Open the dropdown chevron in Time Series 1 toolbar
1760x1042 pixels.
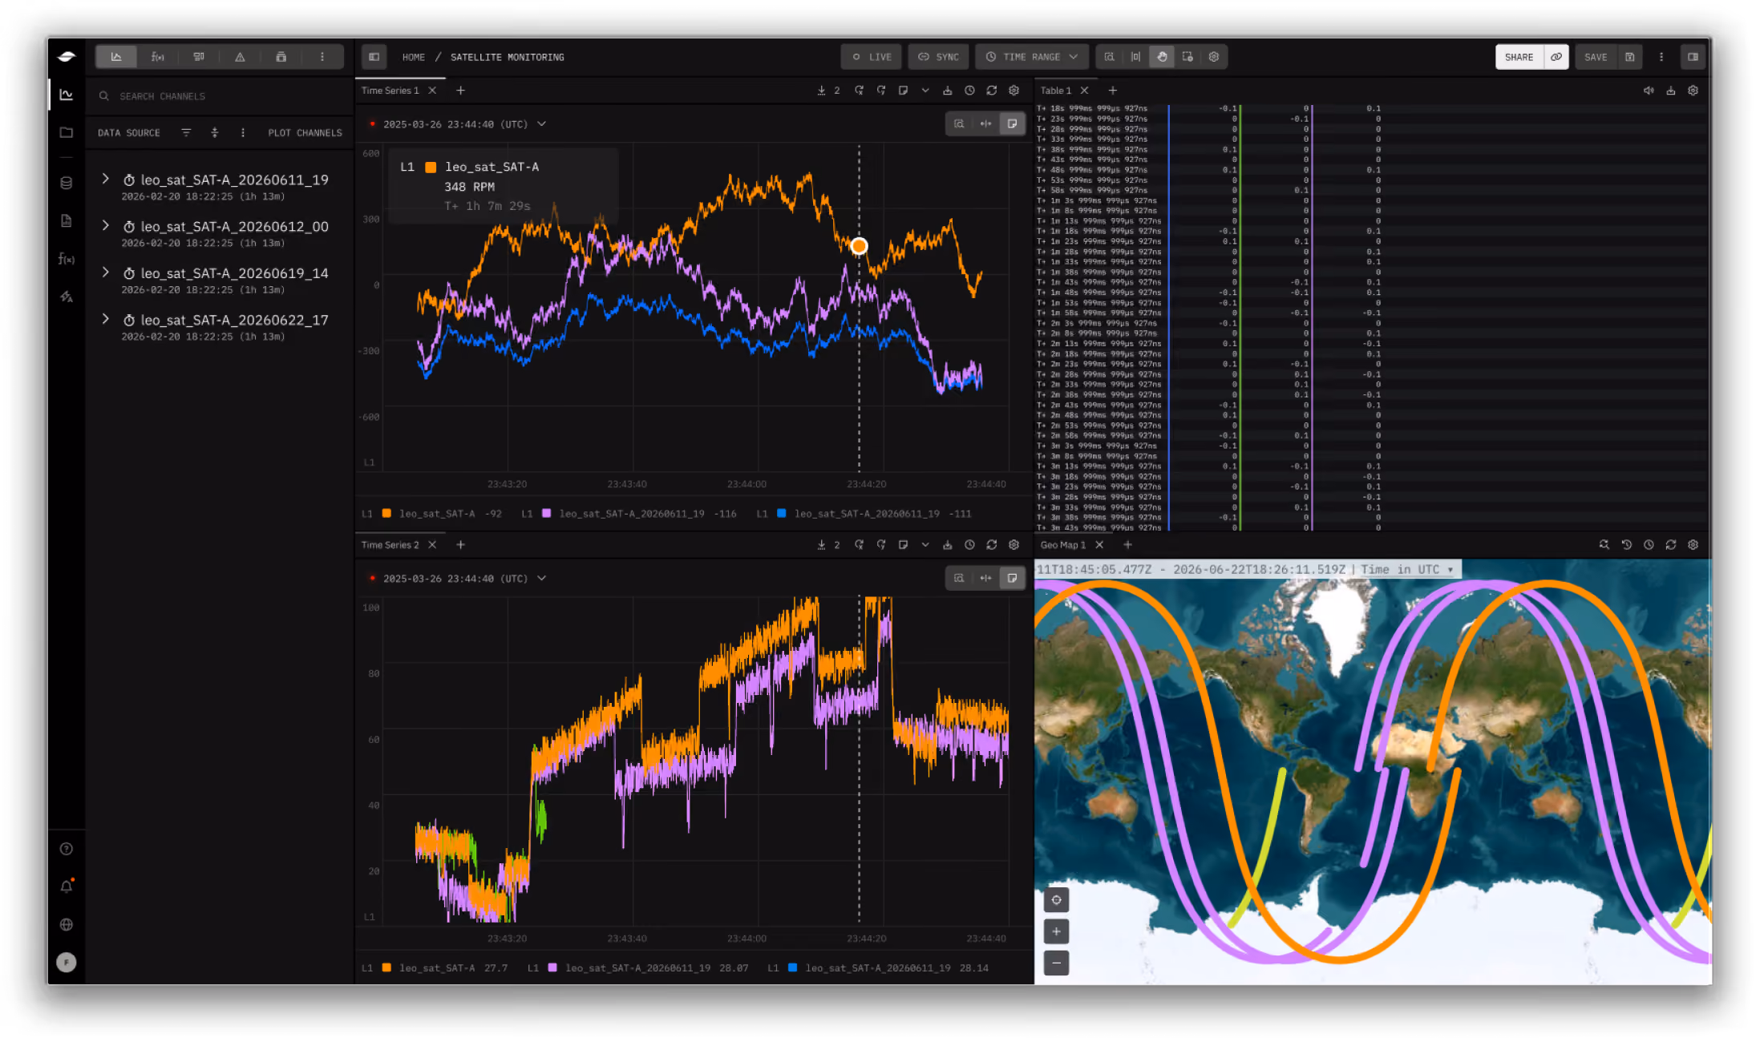pos(925,91)
